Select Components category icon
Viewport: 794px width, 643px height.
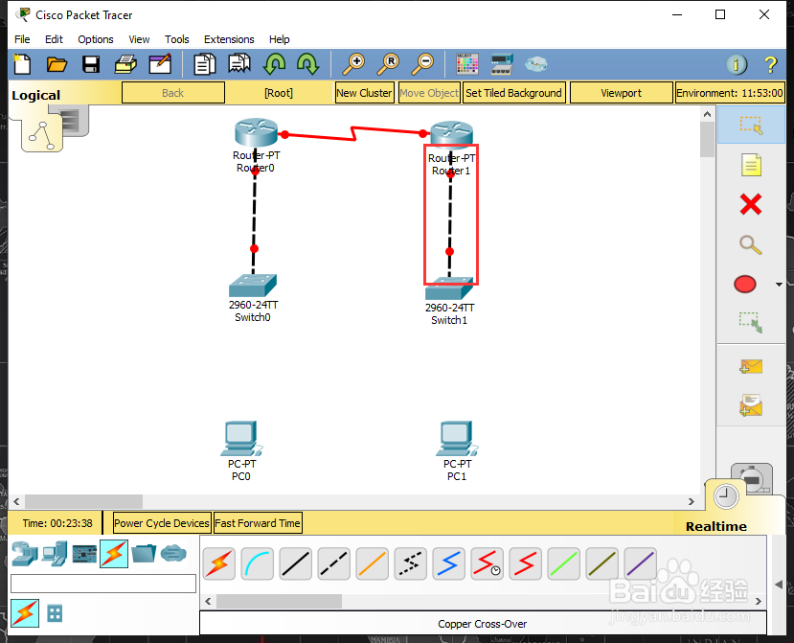(x=84, y=554)
